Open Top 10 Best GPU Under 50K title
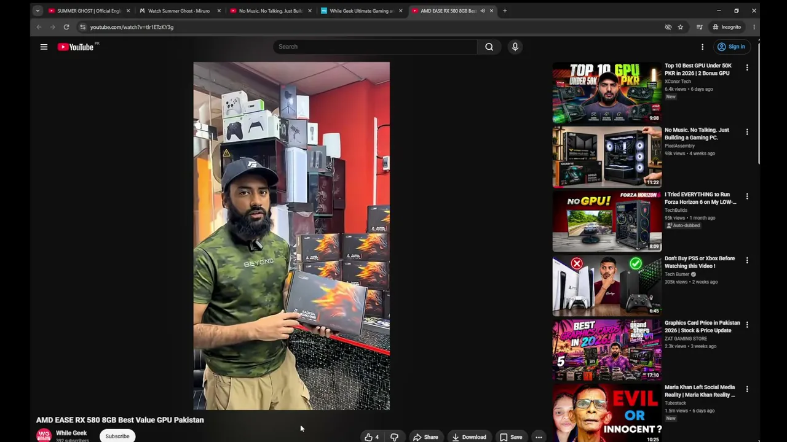 tap(698, 69)
